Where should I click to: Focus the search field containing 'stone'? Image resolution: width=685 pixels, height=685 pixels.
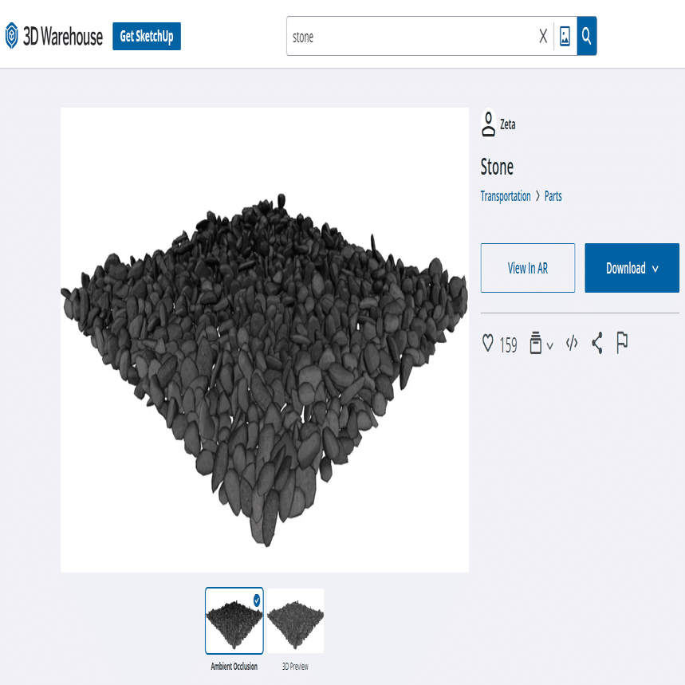pos(411,36)
